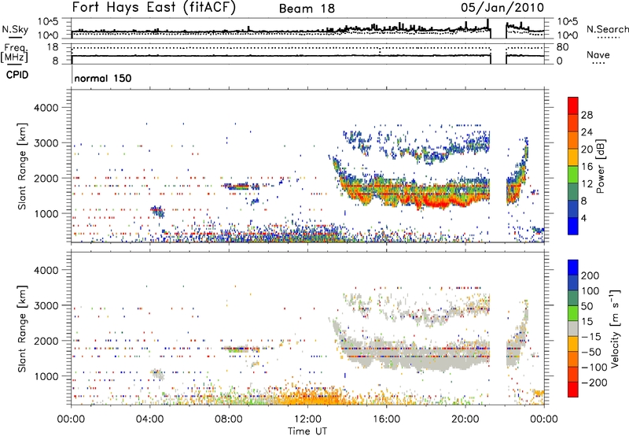
Task: Click the '-200' label on the velocity colorbar
Action: tap(594, 382)
